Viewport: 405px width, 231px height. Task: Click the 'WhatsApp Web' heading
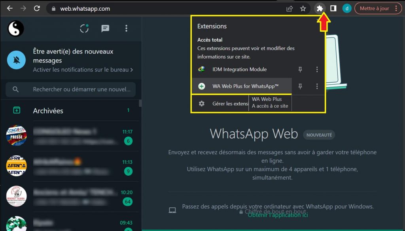tap(254, 134)
